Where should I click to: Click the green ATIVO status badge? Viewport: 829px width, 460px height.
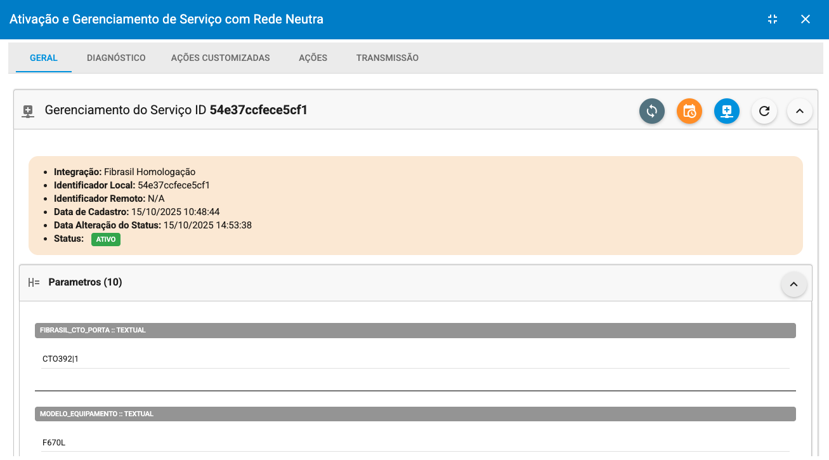click(106, 240)
